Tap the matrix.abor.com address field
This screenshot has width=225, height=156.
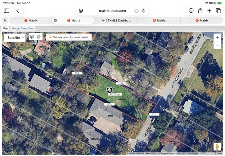(x=112, y=11)
